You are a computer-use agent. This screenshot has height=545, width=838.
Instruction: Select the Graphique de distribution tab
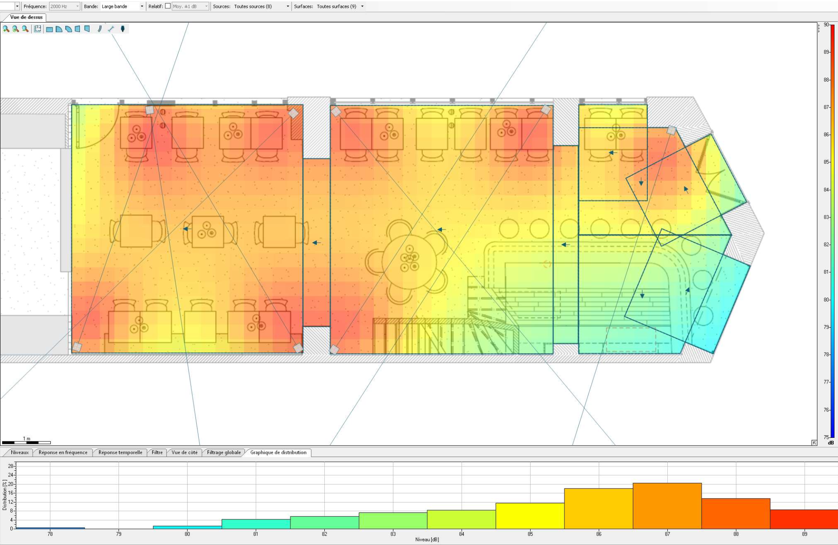pos(278,453)
